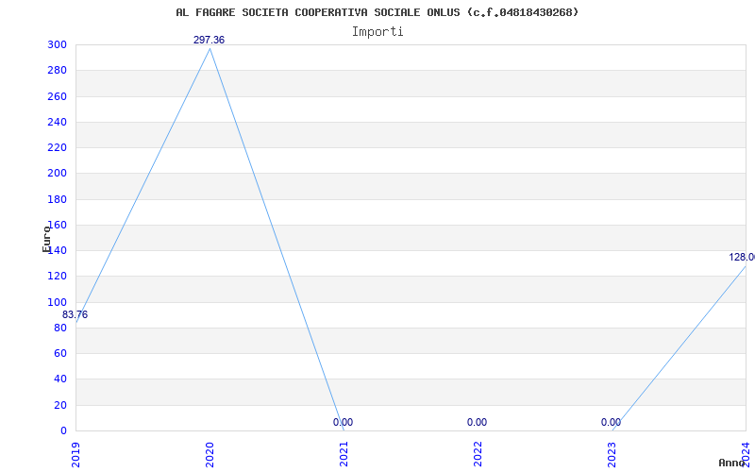Screen dimensions: 755x472
Task: Click the 83.76 data label
Action: coord(75,314)
